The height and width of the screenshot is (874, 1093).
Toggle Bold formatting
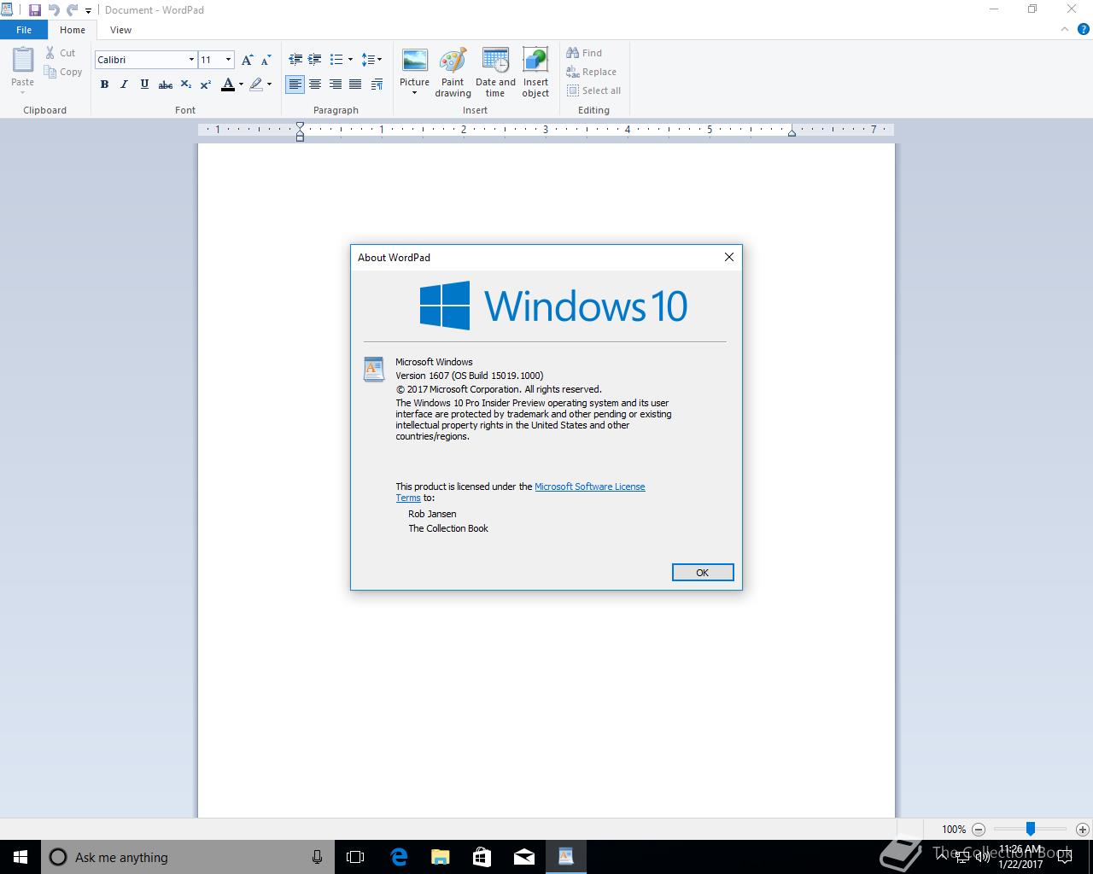click(x=104, y=84)
